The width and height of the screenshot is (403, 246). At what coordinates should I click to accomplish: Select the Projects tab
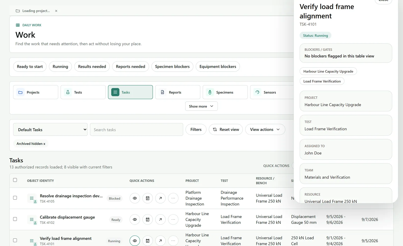[x=36, y=92]
